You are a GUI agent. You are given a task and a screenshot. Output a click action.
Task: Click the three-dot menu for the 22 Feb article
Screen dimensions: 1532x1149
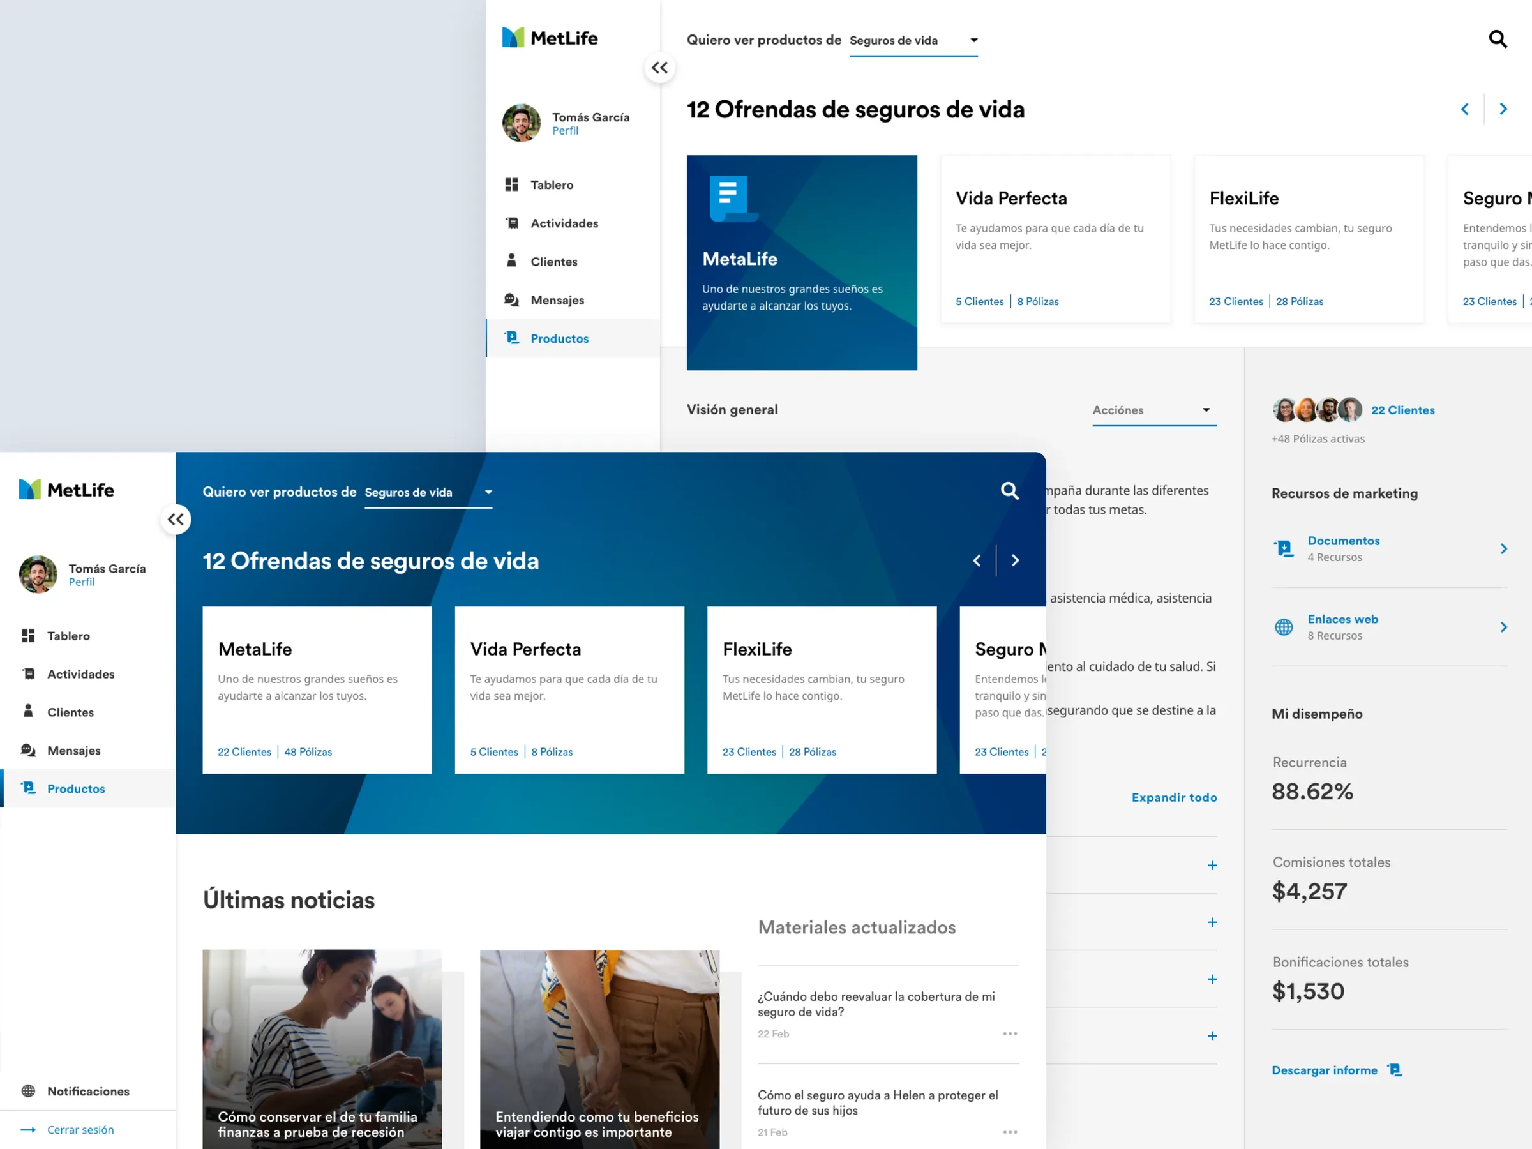click(x=1010, y=1033)
